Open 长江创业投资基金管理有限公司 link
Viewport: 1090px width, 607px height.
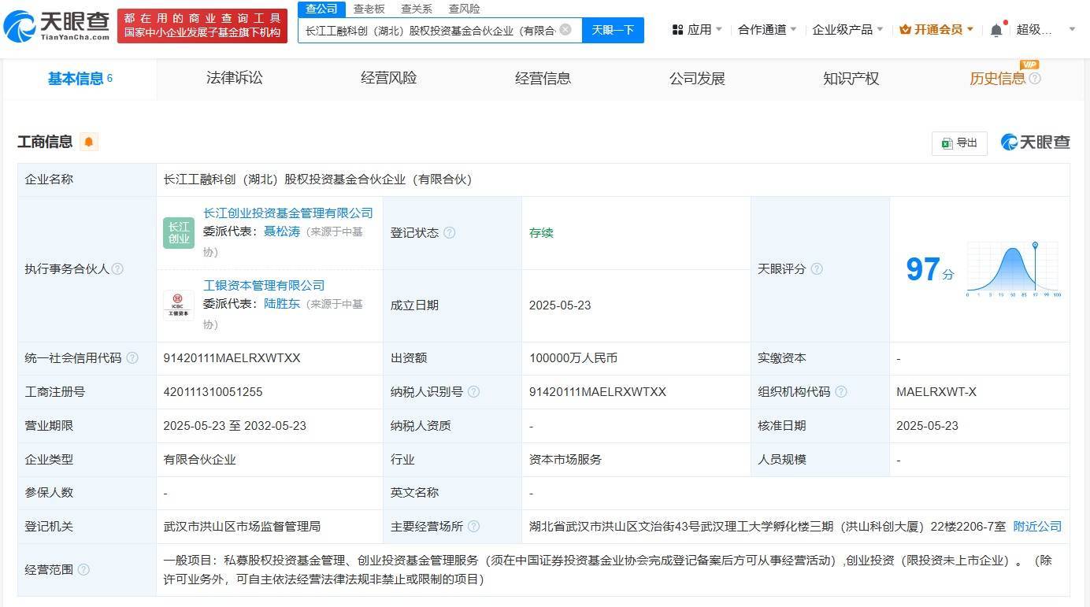(288, 213)
